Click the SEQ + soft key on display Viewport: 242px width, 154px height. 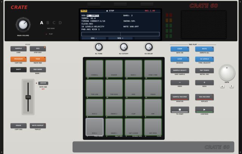coord(120,38)
